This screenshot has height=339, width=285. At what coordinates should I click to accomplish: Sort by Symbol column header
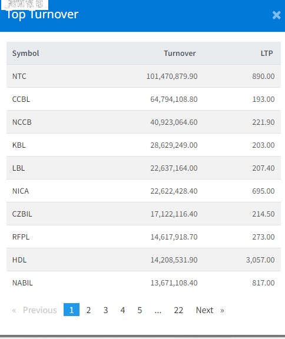[25, 53]
